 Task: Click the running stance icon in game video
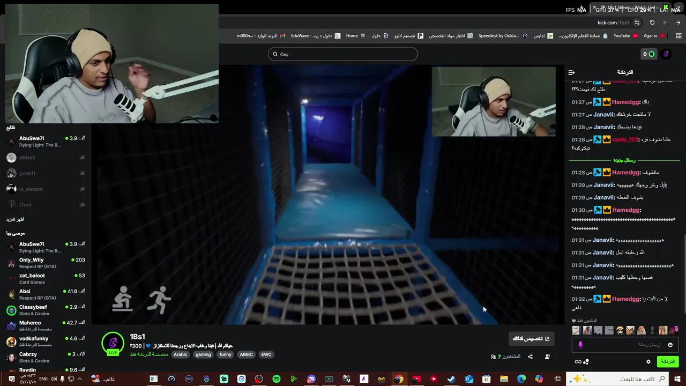tap(159, 299)
